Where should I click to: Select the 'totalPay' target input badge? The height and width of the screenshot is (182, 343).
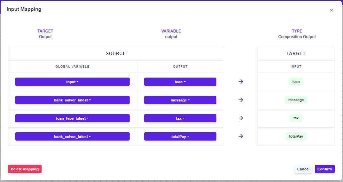pos(296,136)
